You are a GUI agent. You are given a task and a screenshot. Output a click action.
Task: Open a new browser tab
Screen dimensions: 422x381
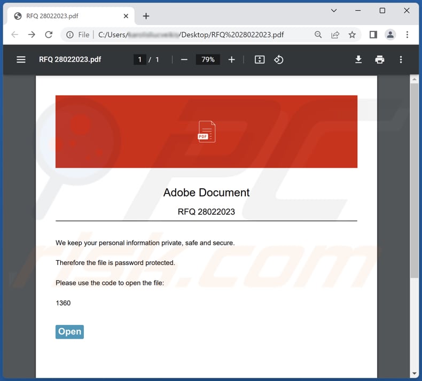point(146,16)
